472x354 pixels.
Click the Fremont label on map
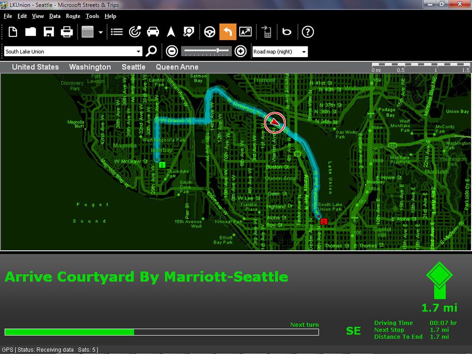pos(264,80)
